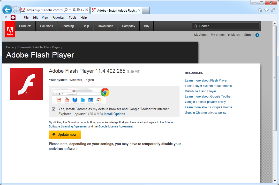Open the Google License Agreement link
Screen dimensions: 279x185
point(116,126)
